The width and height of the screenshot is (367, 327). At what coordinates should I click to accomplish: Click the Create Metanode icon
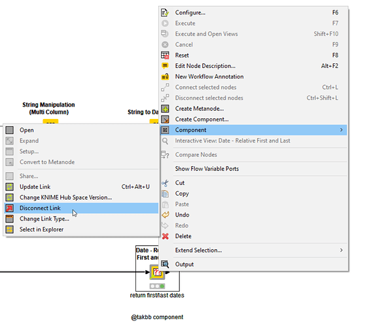[165, 109]
